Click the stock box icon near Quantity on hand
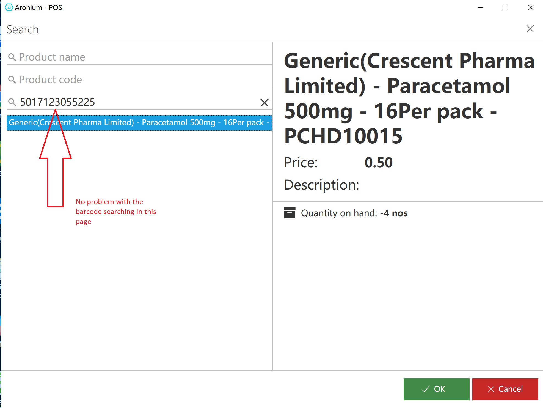543x408 pixels. click(289, 213)
